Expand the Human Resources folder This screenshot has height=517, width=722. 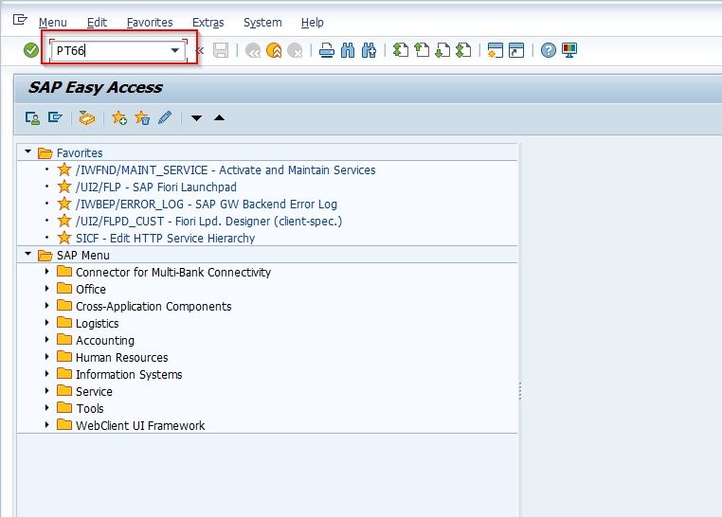47,356
